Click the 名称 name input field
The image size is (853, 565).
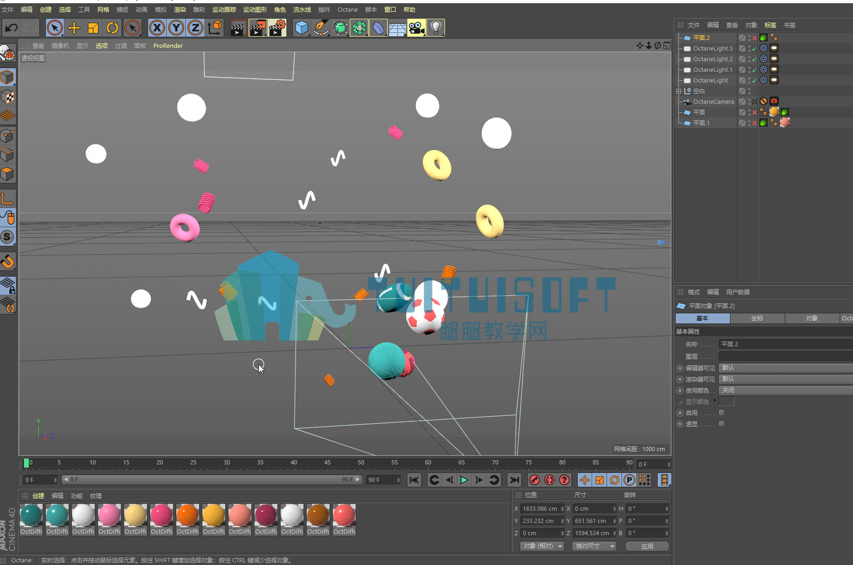[786, 344]
